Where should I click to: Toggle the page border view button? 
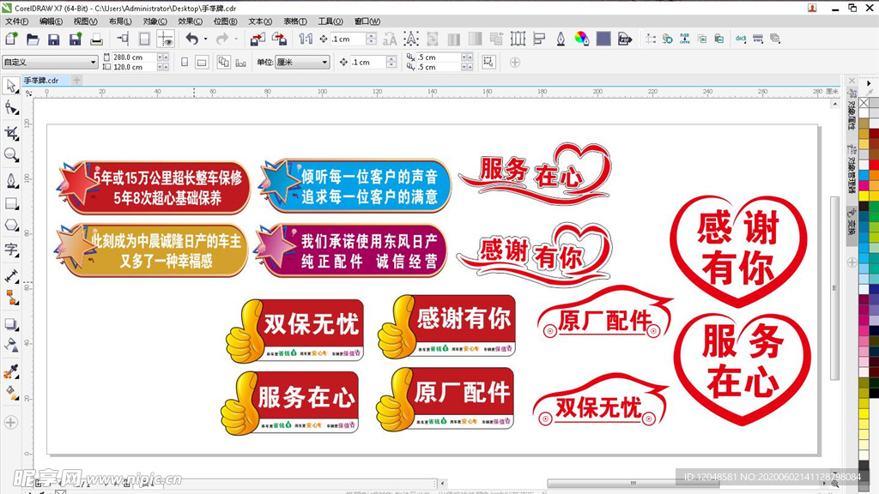coord(144,39)
